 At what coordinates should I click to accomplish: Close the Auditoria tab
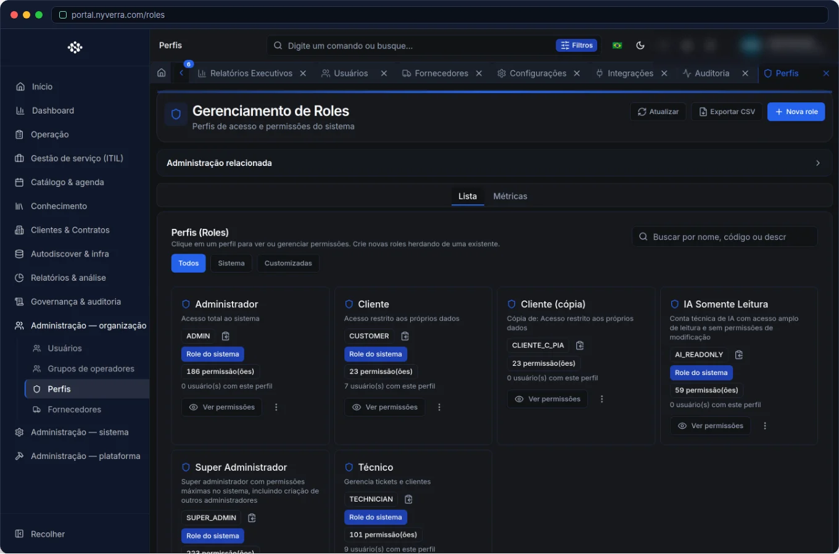pyautogui.click(x=745, y=73)
